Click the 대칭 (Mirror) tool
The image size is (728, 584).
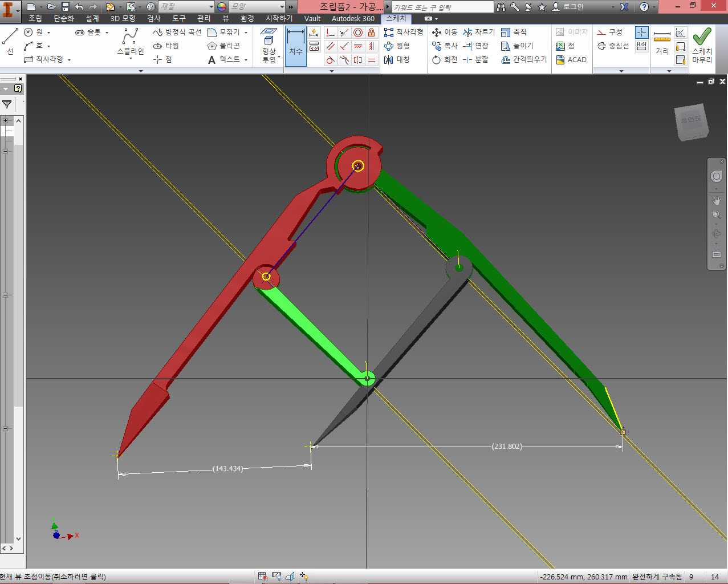(397, 59)
